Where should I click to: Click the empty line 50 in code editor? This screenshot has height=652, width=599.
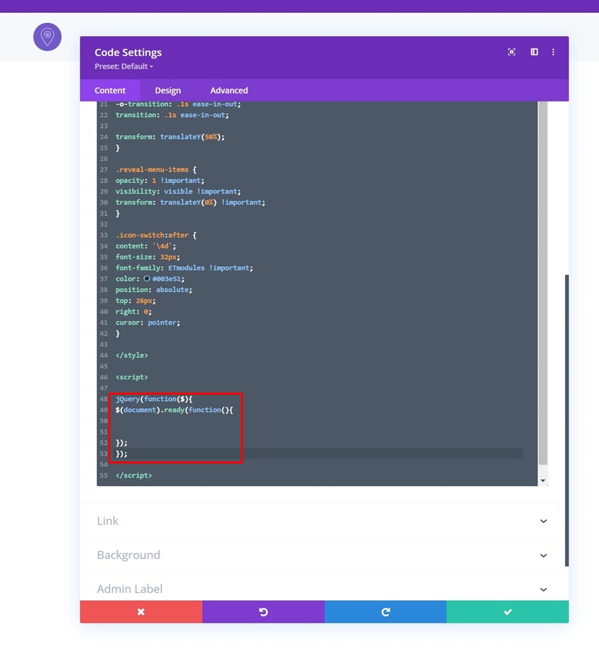(x=319, y=421)
